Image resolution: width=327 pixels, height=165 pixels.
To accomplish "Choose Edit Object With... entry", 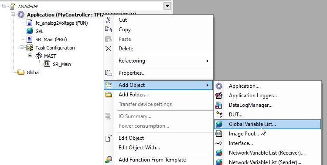I will tap(158, 148).
